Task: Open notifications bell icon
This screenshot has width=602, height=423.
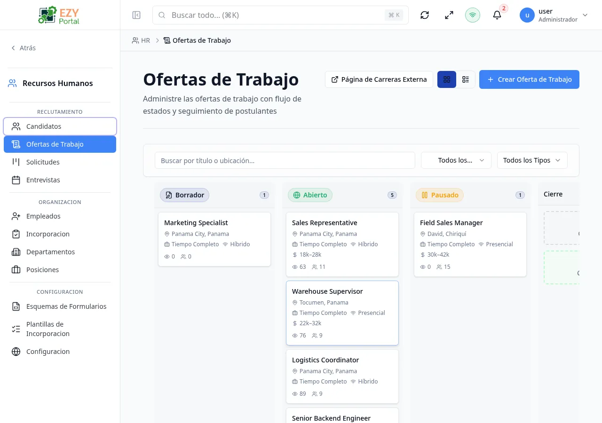Action: [497, 15]
